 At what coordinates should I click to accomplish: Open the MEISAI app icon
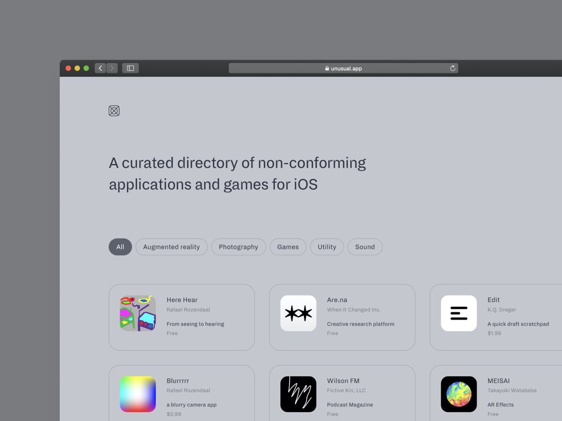coord(459,394)
